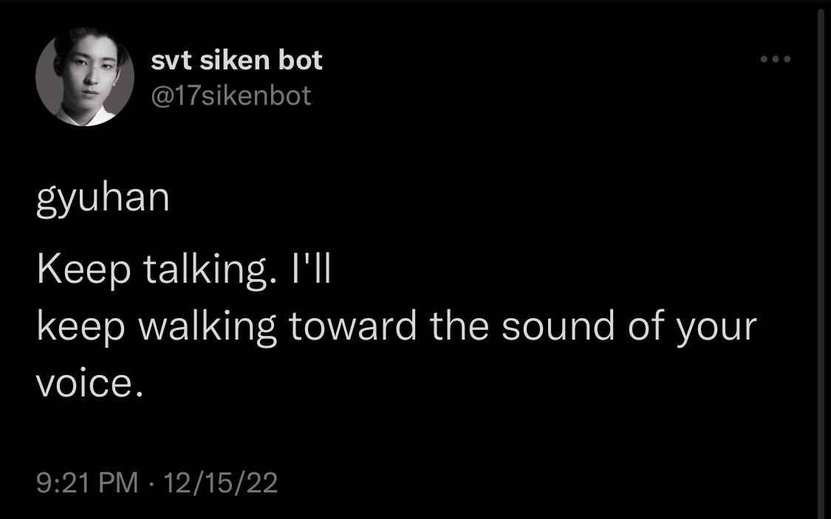
Task: Click the 12/15/22 date
Action: pyautogui.click(x=220, y=483)
